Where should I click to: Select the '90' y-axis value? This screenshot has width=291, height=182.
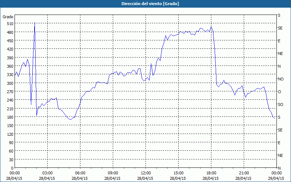(11, 143)
